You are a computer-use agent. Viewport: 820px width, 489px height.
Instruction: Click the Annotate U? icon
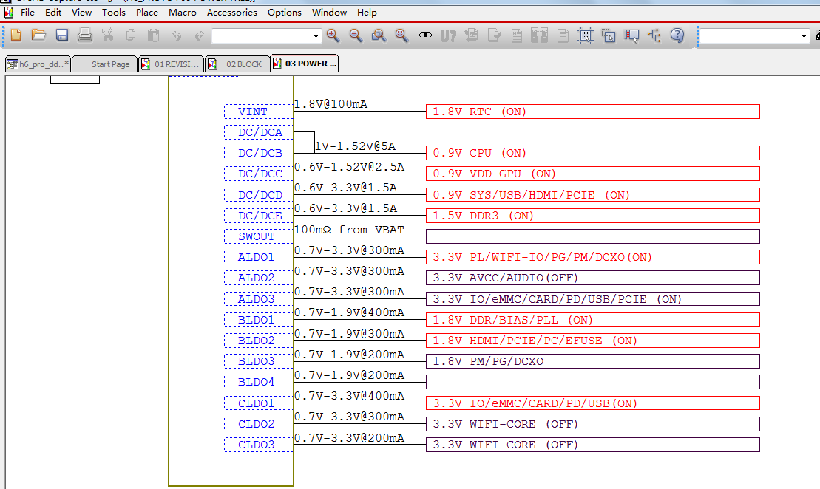click(448, 35)
